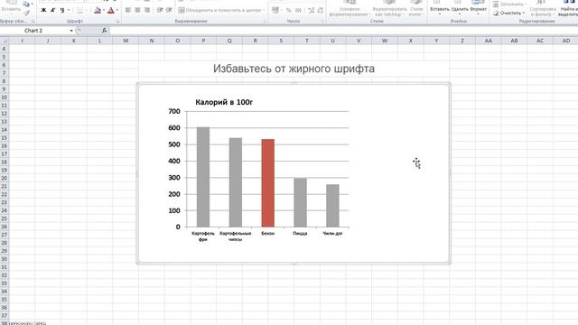
Task: Open the Clipboard group dialog launcher
Action: [x=33, y=22]
